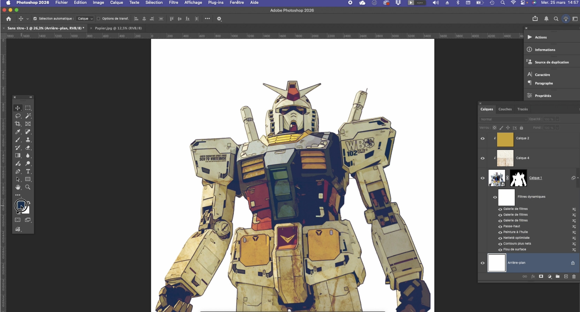Enable Options de transf. checkbox

coord(98,19)
